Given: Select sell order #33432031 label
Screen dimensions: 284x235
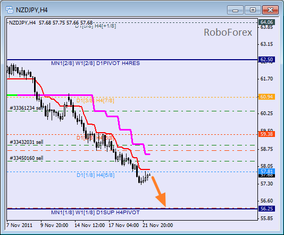Looking at the screenshot, I should [27, 142].
